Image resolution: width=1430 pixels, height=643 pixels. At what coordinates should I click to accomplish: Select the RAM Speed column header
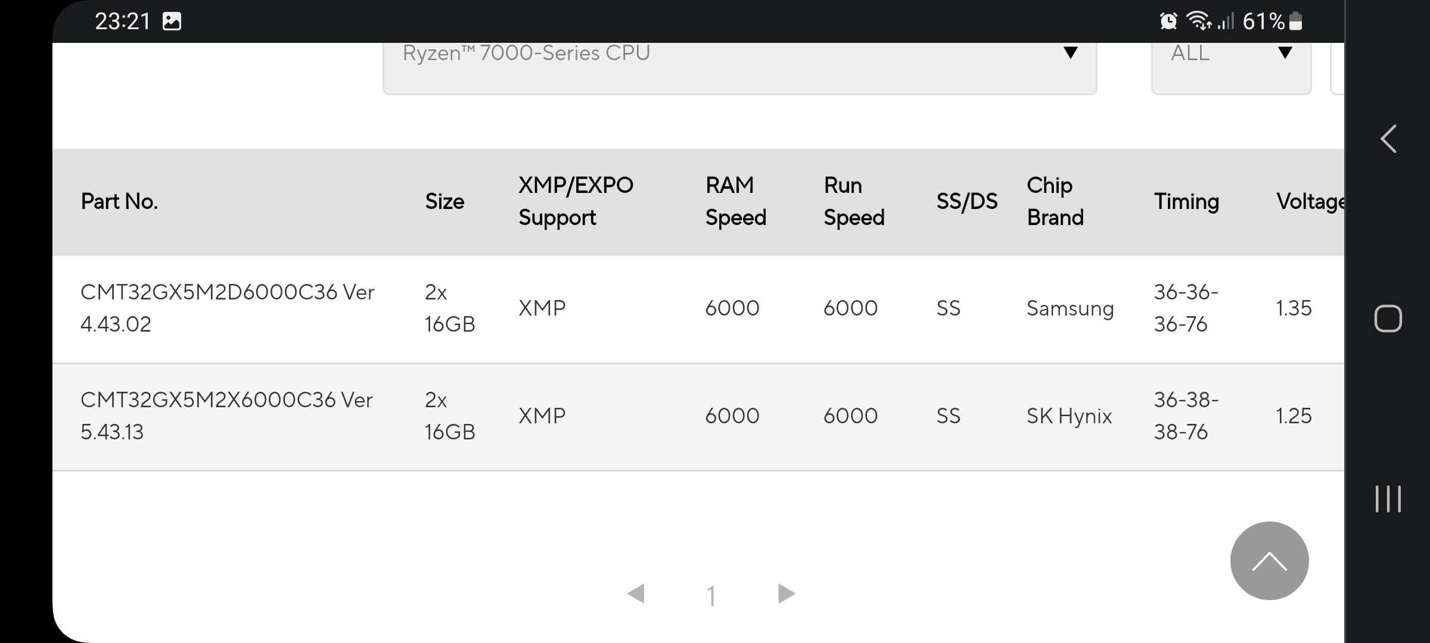[x=736, y=202]
